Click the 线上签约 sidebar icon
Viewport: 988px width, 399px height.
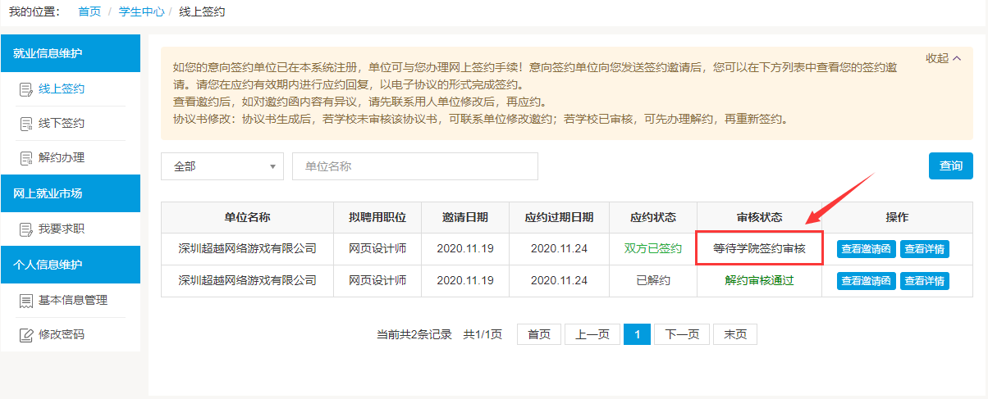tap(25, 89)
